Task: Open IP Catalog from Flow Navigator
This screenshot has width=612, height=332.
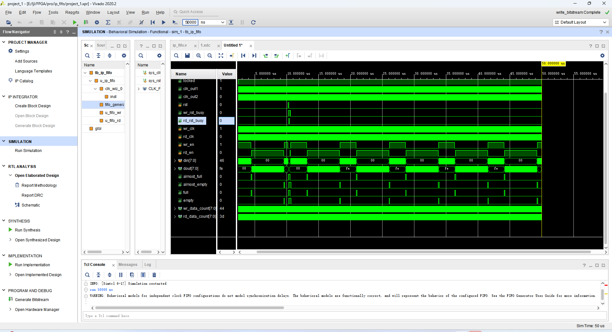Action: tap(24, 81)
